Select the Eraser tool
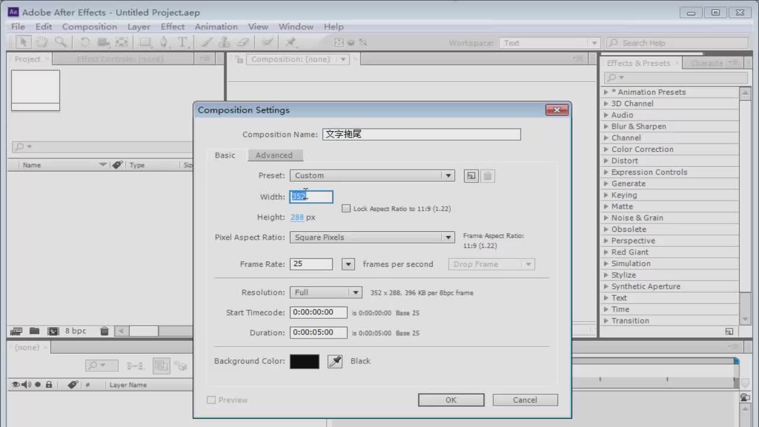The width and height of the screenshot is (759, 427). pyautogui.click(x=243, y=42)
